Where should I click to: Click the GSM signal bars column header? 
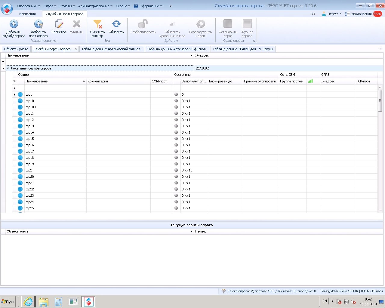[310, 81]
